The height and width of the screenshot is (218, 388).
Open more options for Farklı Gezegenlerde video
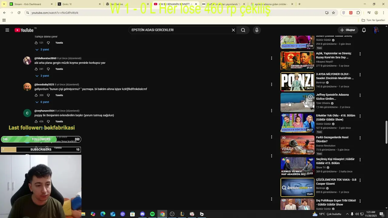pos(360,138)
